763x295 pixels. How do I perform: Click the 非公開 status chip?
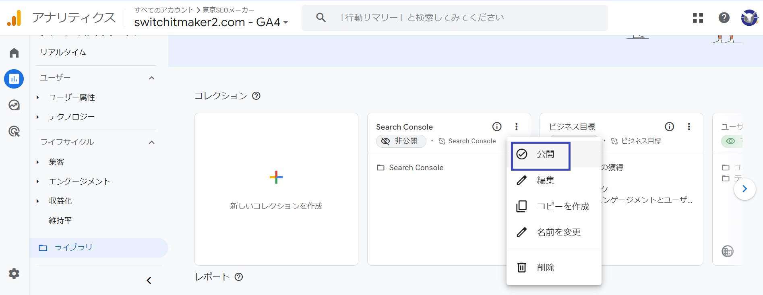click(401, 141)
